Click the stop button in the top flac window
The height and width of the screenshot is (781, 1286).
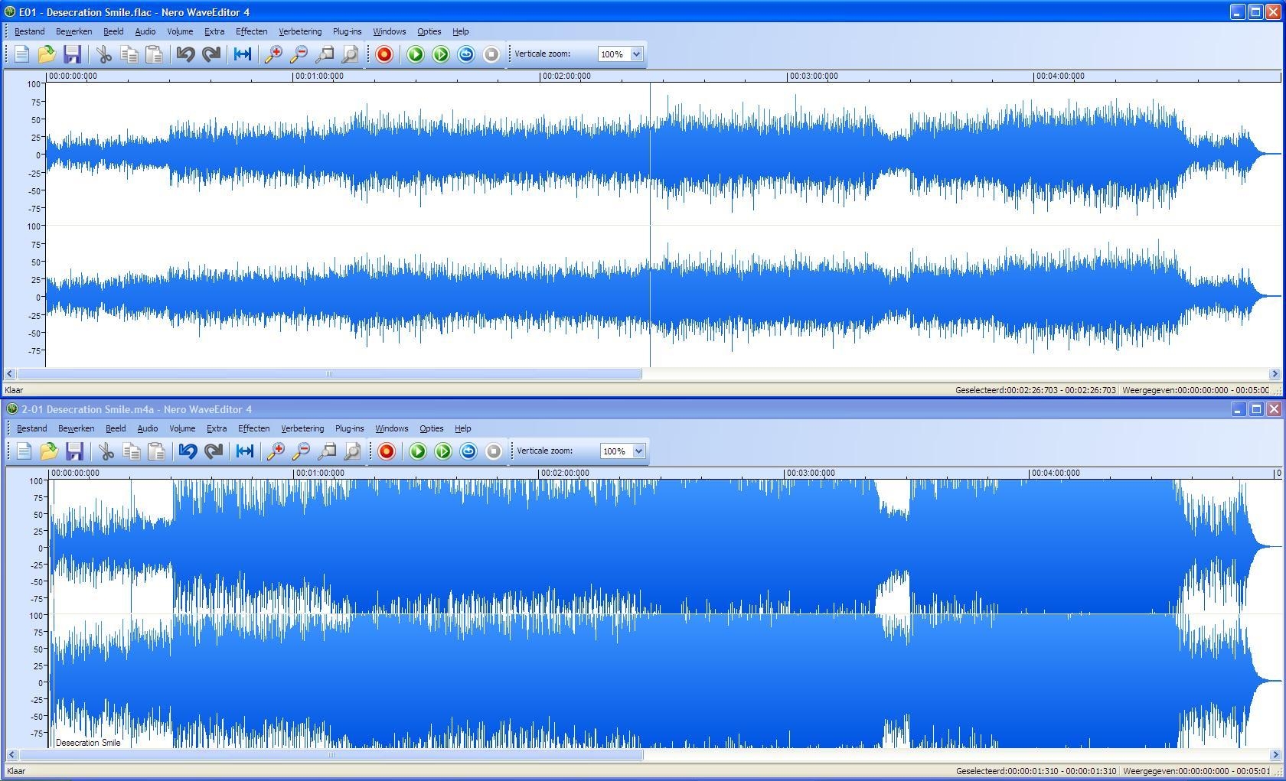coord(491,54)
